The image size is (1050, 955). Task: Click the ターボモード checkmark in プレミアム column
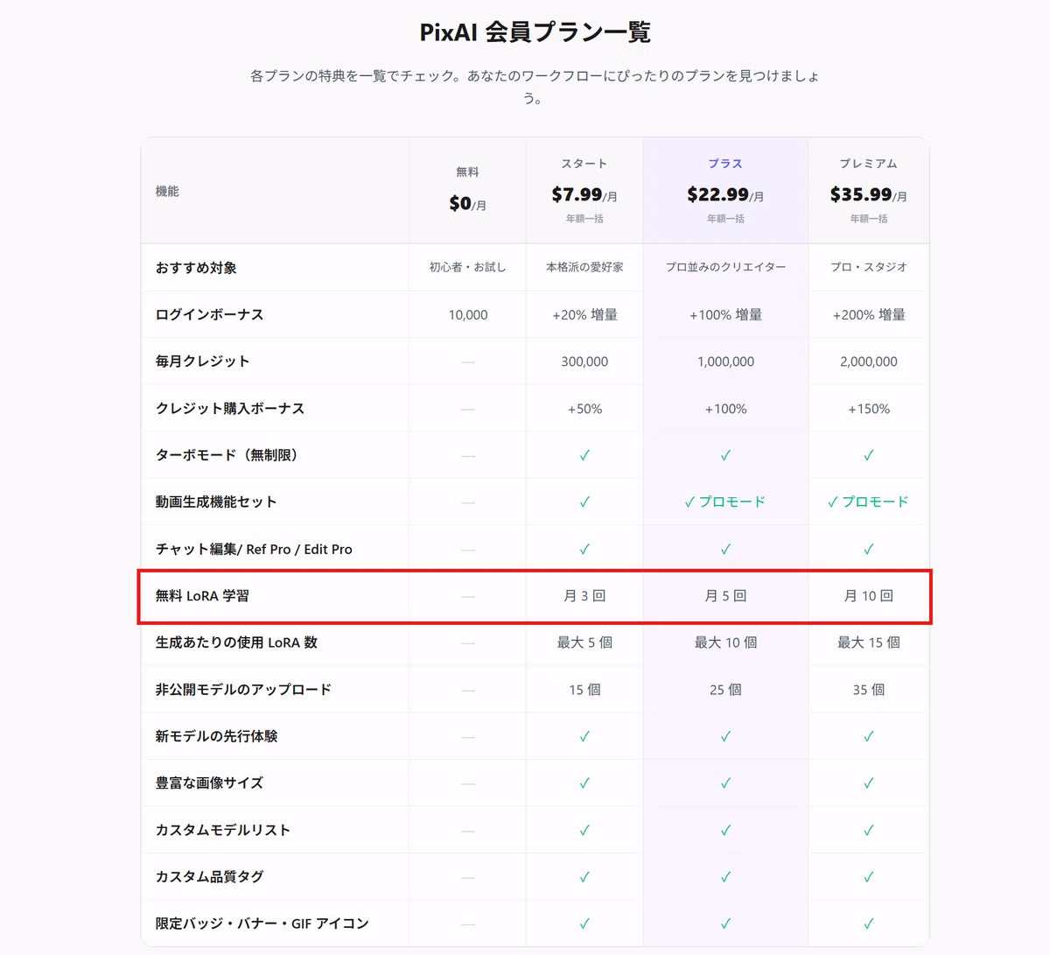(x=869, y=455)
